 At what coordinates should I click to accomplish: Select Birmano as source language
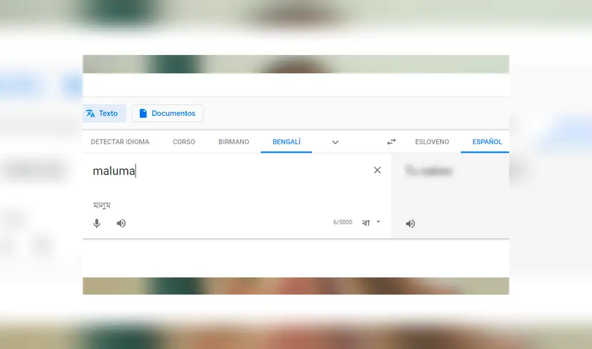(x=233, y=141)
